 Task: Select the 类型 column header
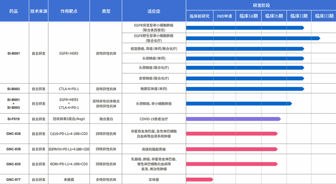(106, 11)
